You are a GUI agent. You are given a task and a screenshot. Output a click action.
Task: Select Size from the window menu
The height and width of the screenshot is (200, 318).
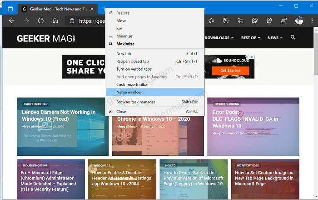[x=155, y=29]
